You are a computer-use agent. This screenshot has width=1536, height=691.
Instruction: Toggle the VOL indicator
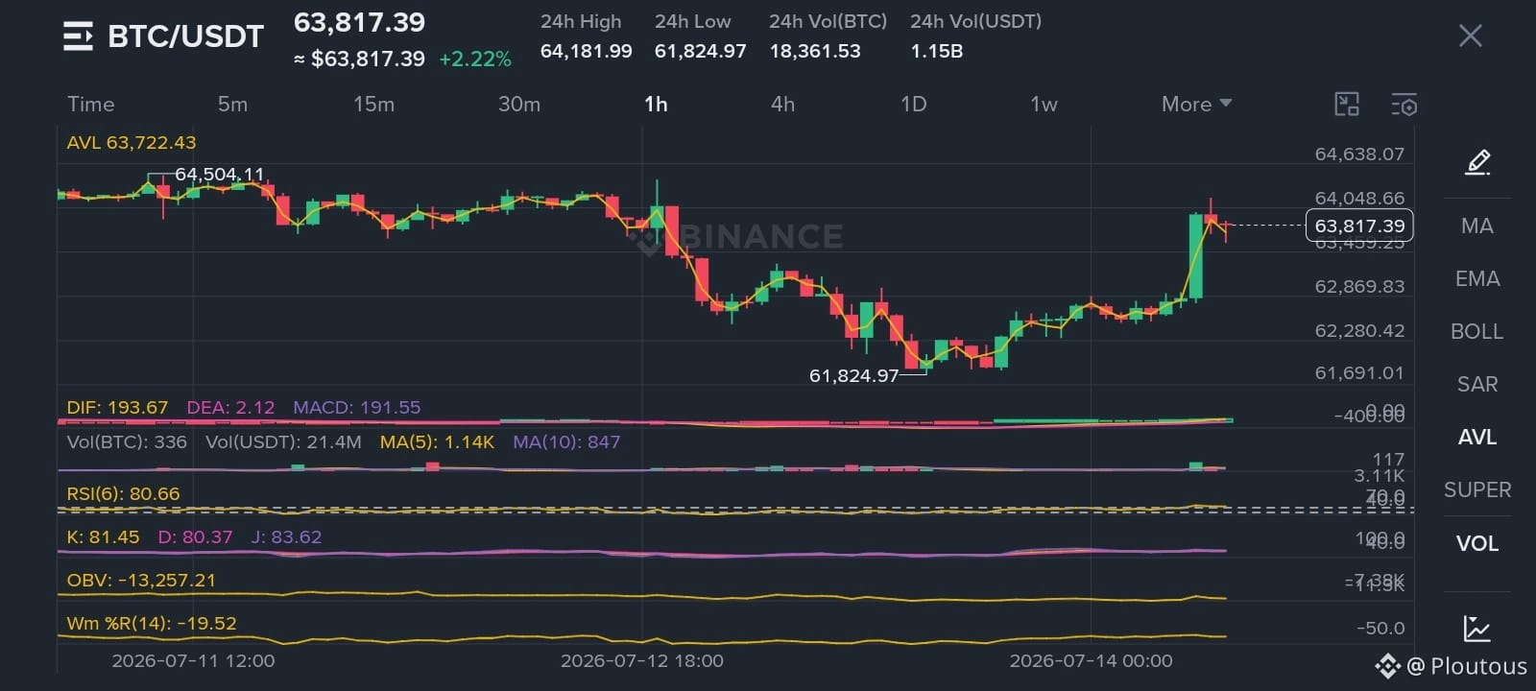click(1476, 544)
